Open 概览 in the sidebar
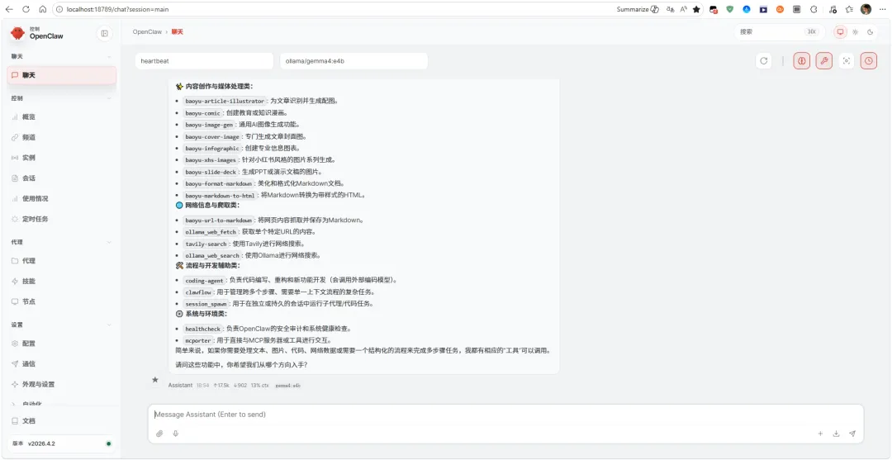Viewport: 892px width, 460px height. 61,116
